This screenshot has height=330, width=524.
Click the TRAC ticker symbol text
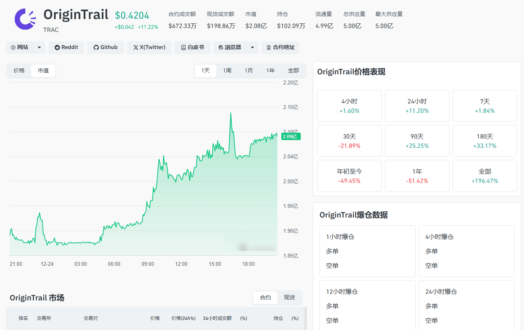click(x=51, y=30)
